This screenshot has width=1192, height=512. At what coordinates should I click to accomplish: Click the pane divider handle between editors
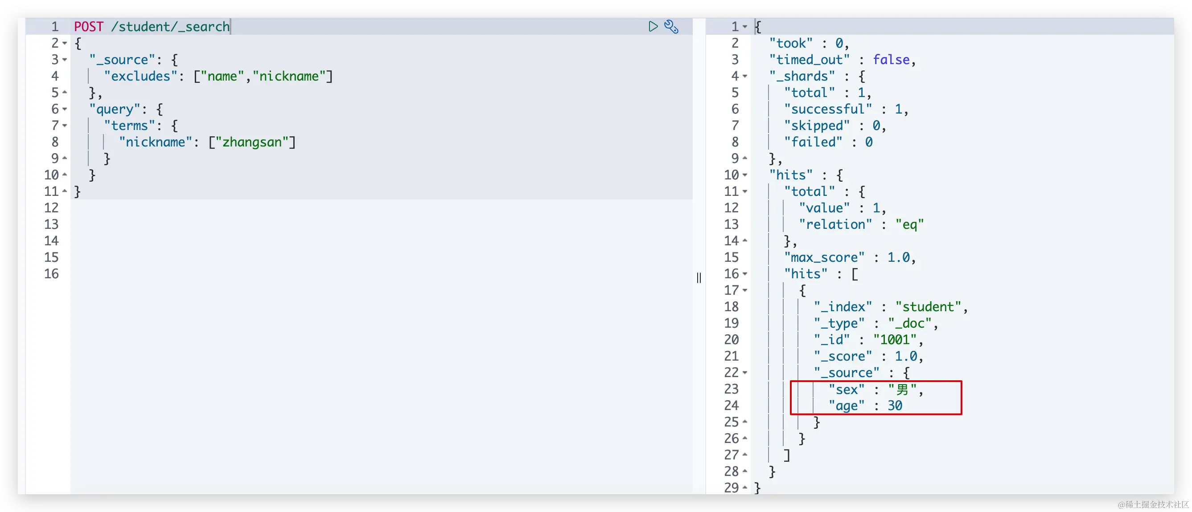coord(699,278)
